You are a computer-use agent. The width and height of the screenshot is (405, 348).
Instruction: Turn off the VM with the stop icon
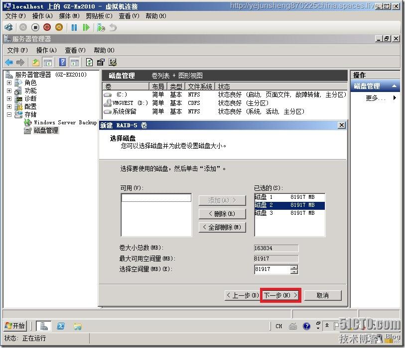(35, 27)
